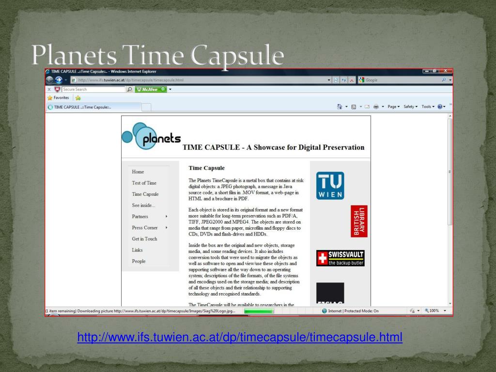
Task: Open the Page menu
Action: point(393,107)
